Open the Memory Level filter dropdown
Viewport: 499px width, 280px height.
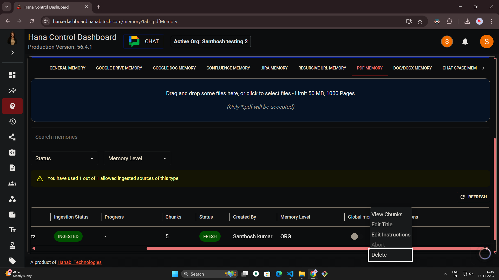[137, 158]
